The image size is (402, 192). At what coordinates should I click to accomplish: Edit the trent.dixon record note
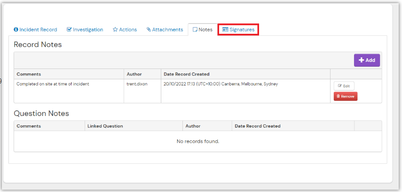pyautogui.click(x=344, y=86)
